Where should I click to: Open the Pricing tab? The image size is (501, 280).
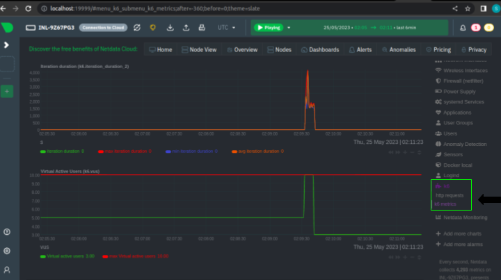[x=438, y=50]
